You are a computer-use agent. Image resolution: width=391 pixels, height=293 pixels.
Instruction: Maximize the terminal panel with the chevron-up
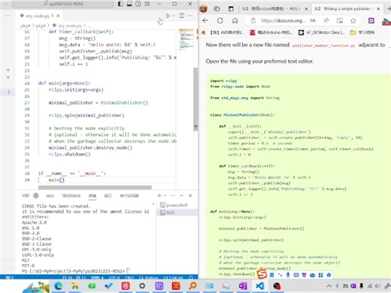pos(182,195)
